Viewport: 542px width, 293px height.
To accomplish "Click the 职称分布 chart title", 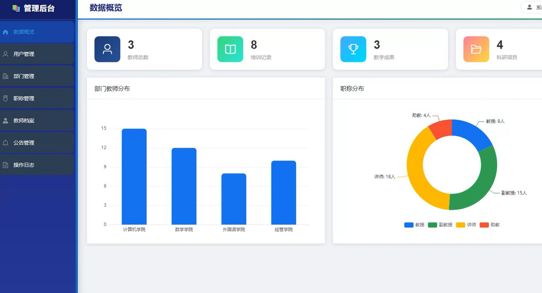I will [352, 89].
